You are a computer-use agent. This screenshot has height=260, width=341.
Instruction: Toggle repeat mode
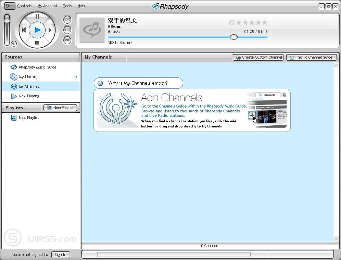click(x=67, y=30)
